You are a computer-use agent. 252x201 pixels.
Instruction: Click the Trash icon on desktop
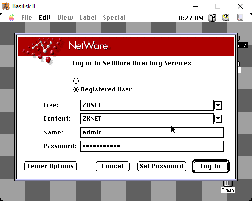(228, 187)
